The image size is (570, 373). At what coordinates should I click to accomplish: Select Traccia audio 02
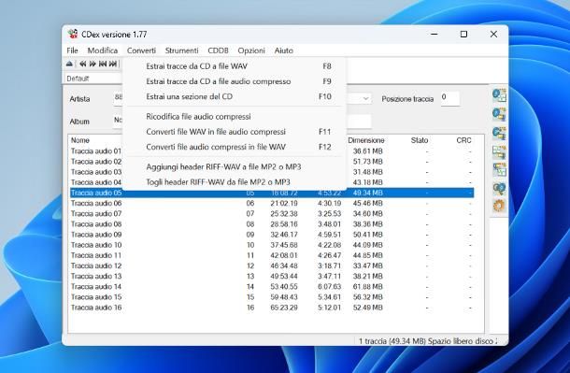pos(96,162)
